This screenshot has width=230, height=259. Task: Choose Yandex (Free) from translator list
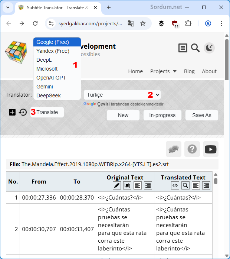[x=57, y=51]
